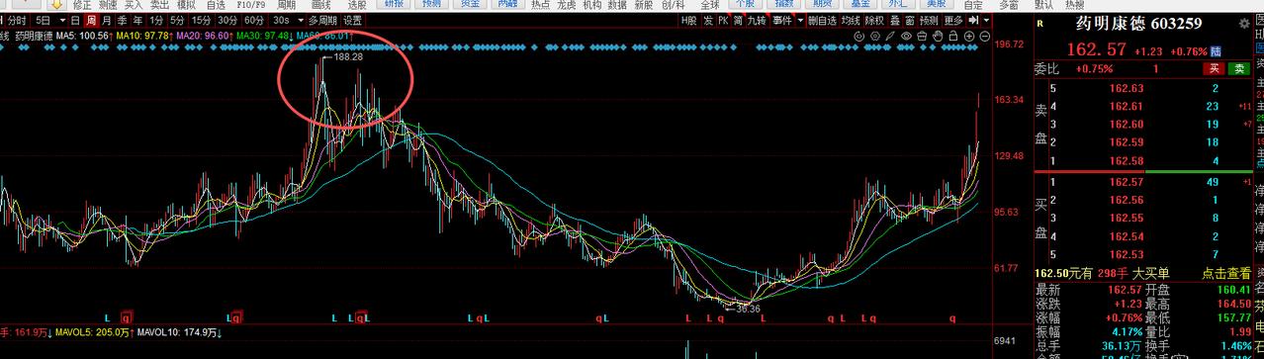Viewport: 1264px width, 359px height.
Task: Toggle the 除权 ex-rights adjustment
Action: [874, 20]
